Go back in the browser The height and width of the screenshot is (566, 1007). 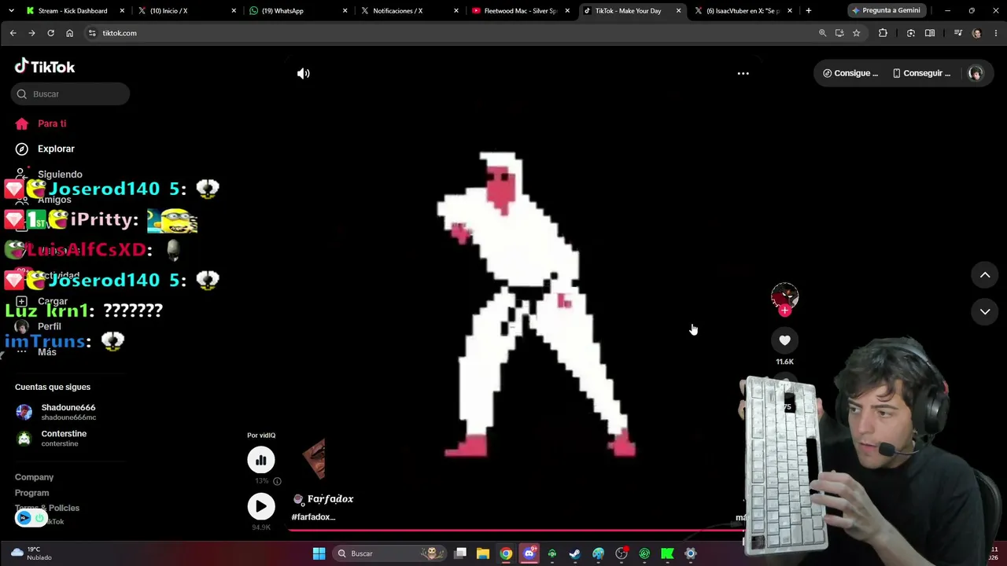click(13, 33)
